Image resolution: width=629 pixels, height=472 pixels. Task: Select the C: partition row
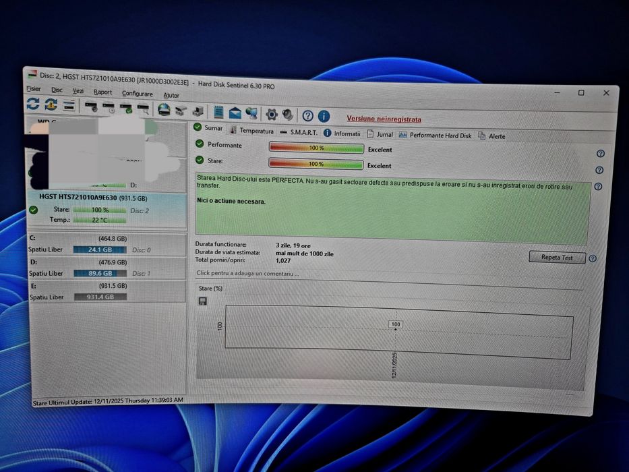[x=107, y=244]
